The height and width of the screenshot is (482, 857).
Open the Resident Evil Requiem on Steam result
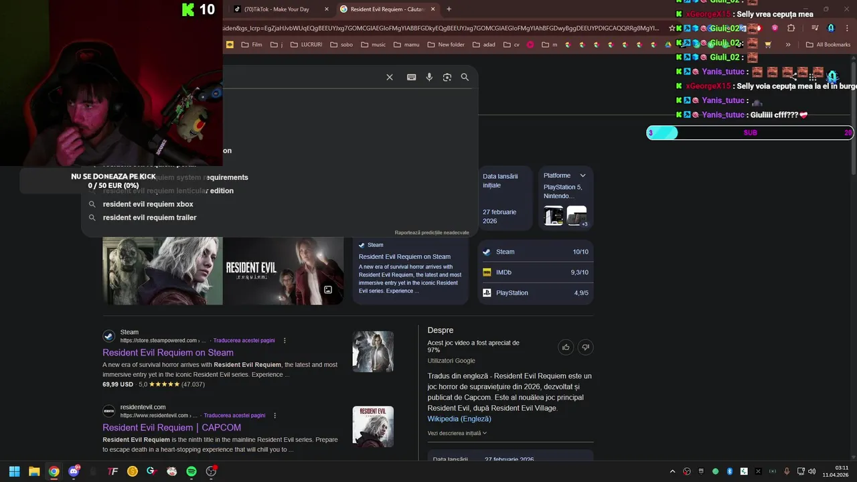pyautogui.click(x=168, y=353)
